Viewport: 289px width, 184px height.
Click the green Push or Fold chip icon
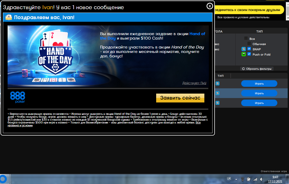pyautogui.click(x=244, y=54)
